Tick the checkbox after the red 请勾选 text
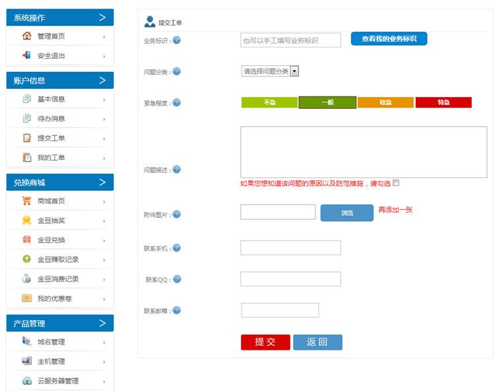 pyautogui.click(x=396, y=183)
